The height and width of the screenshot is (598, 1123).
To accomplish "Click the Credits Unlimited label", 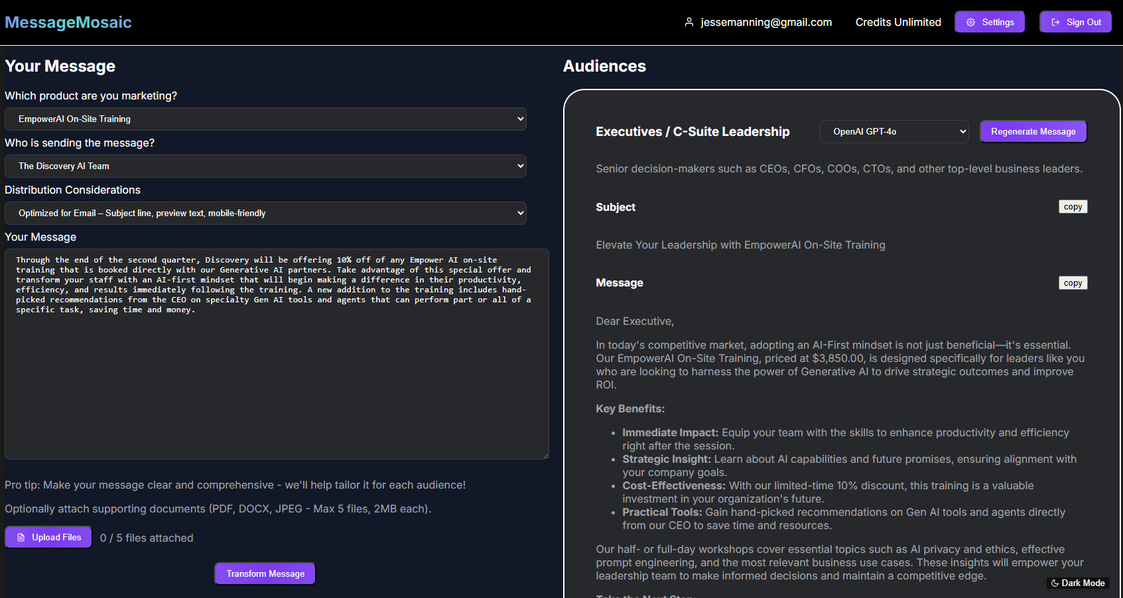I will point(898,22).
